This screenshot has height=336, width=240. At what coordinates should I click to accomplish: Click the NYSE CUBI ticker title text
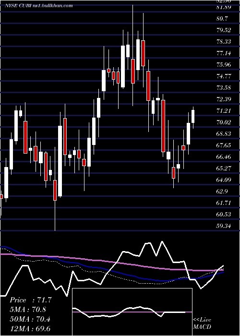[38, 5]
